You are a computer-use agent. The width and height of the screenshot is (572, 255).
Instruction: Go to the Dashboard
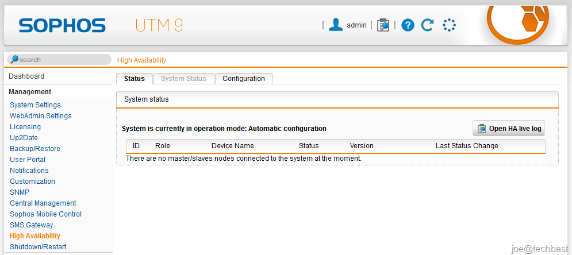26,76
